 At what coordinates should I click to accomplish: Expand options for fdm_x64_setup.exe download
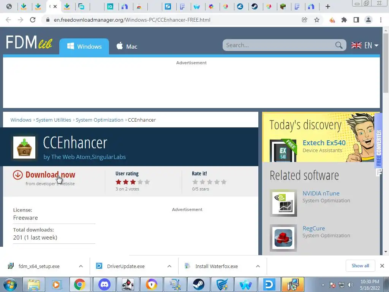tap(81, 266)
